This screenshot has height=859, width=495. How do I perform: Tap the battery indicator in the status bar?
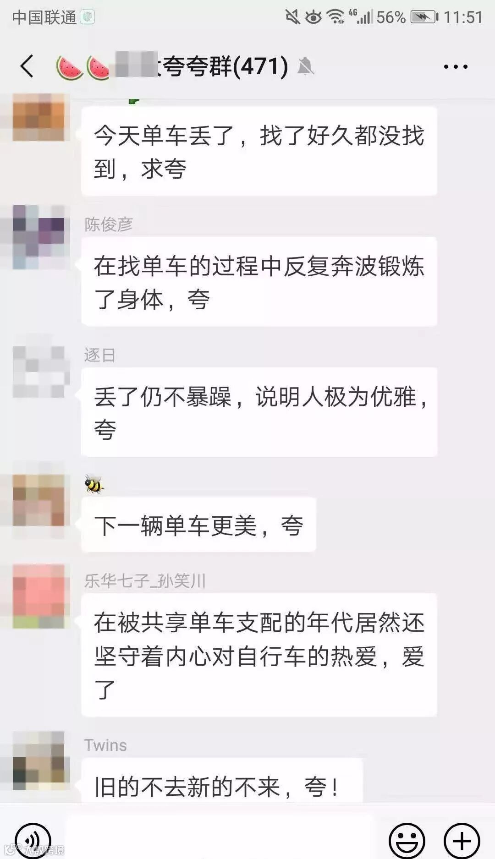(x=424, y=17)
